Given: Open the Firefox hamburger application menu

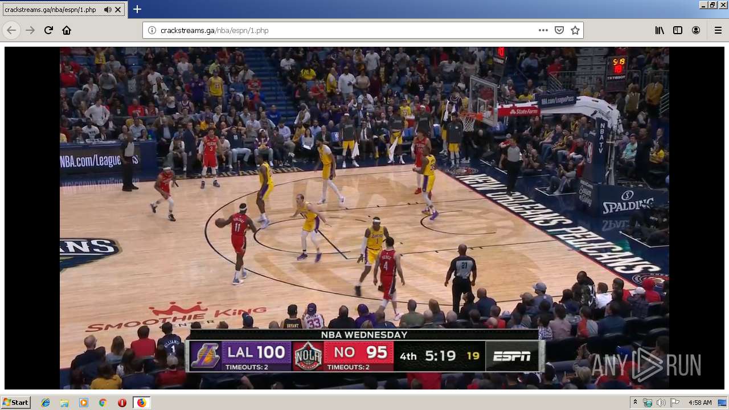Looking at the screenshot, I should 718,30.
